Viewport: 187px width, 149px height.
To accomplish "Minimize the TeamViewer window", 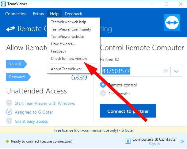I will pos(153,4).
